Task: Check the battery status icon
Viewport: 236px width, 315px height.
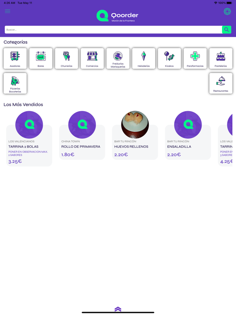Action: coord(229,3)
